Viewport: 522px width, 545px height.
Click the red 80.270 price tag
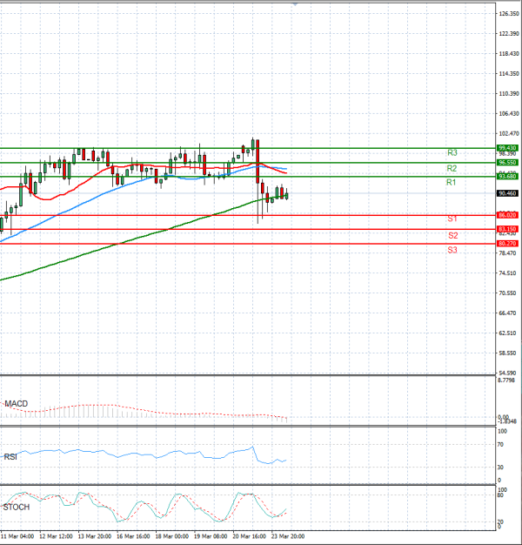coord(507,244)
